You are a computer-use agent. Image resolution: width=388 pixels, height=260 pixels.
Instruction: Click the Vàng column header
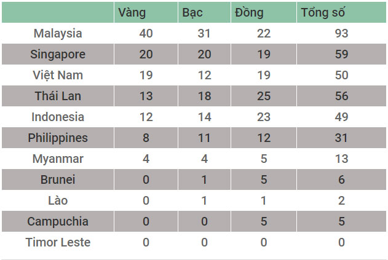click(132, 12)
